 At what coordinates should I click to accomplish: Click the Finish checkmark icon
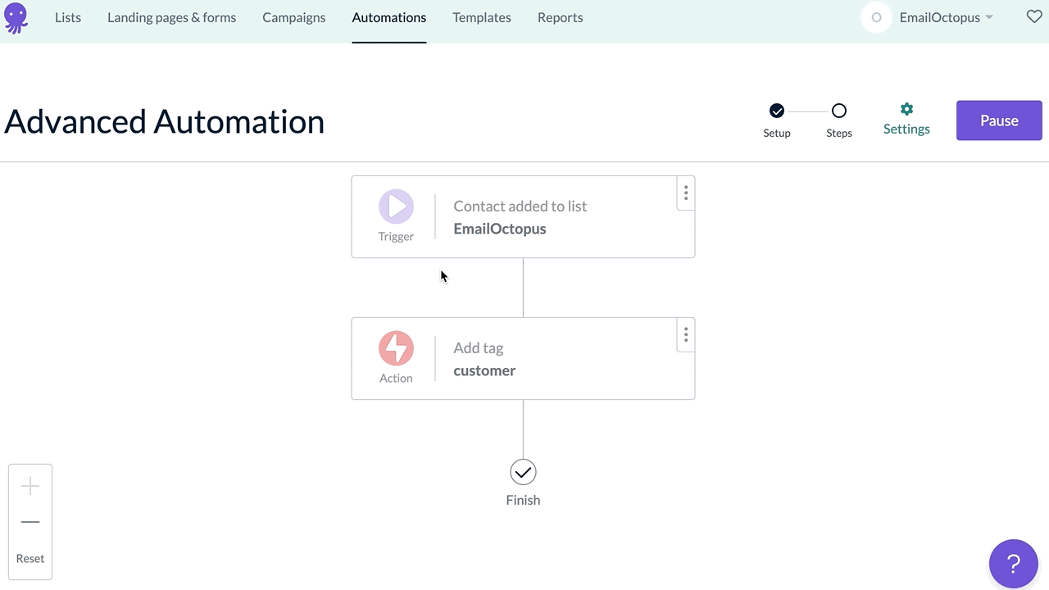(x=523, y=472)
